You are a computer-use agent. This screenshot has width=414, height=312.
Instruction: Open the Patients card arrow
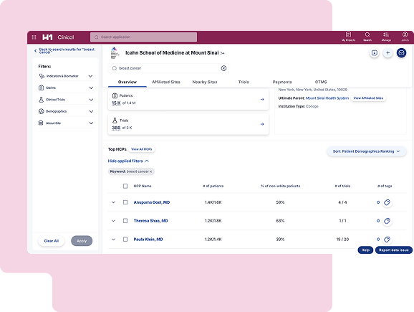(x=262, y=100)
